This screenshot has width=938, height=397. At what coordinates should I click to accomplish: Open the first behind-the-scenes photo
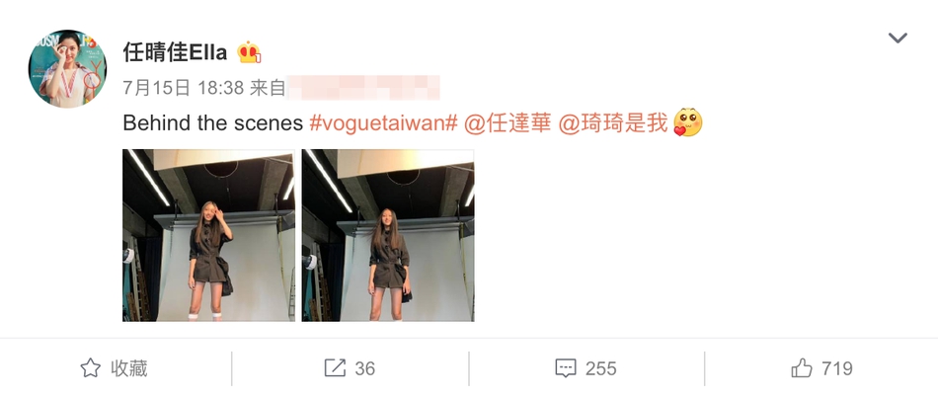(x=208, y=235)
